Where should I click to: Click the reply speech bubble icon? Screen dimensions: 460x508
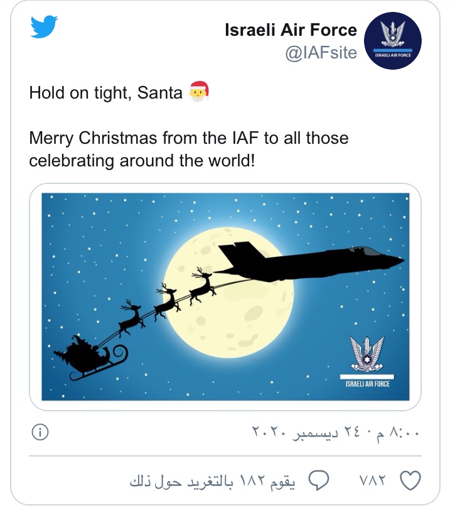point(319,481)
